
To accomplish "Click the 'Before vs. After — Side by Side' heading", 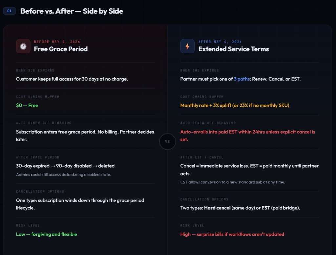I will pyautogui.click(x=72, y=11).
